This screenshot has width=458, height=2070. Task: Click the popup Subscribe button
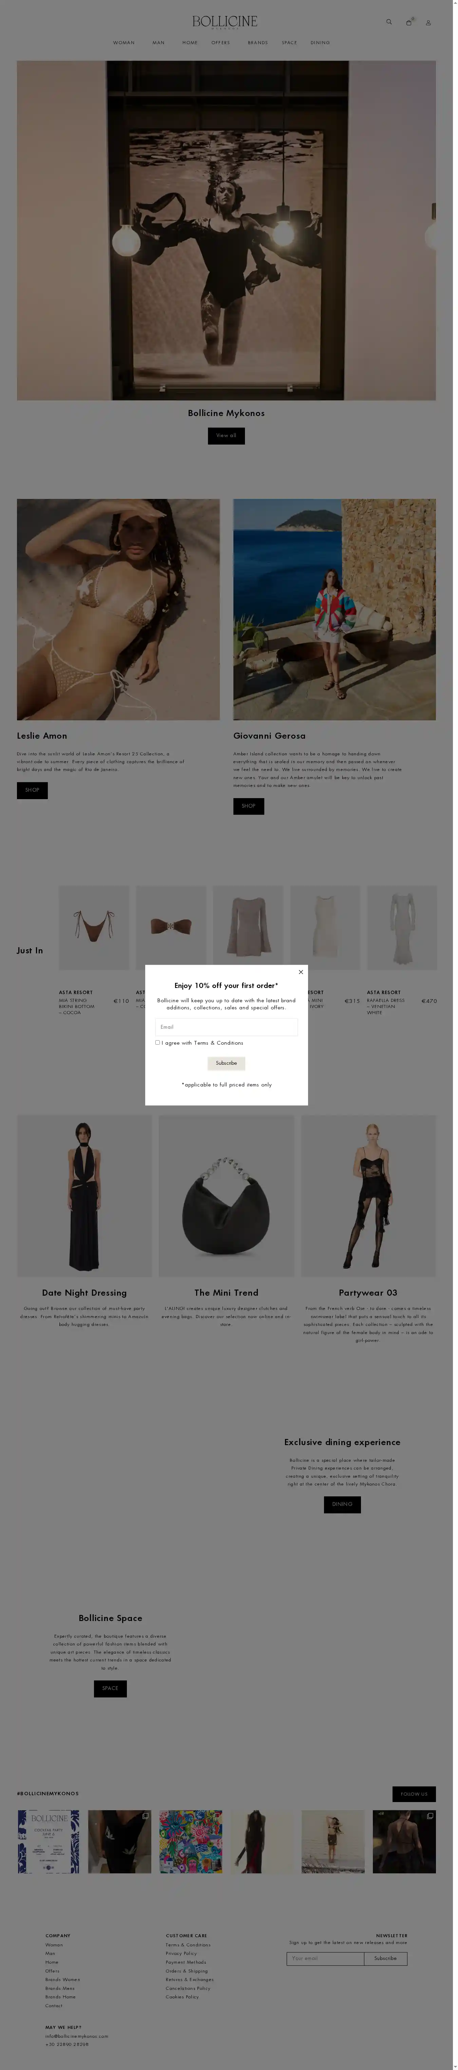click(x=226, y=1062)
